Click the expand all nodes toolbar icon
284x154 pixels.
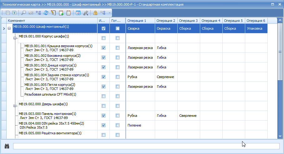tap(14, 13)
